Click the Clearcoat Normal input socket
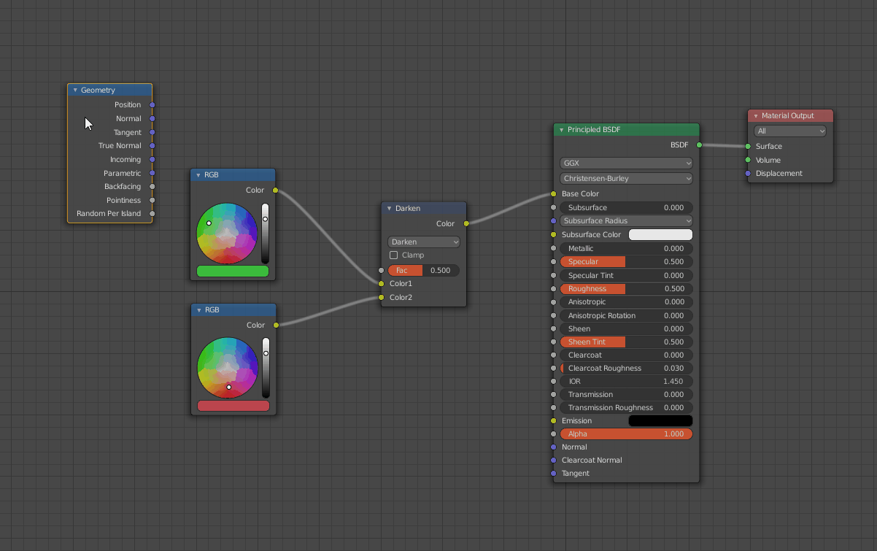Screen dimensions: 877x551 coord(554,461)
